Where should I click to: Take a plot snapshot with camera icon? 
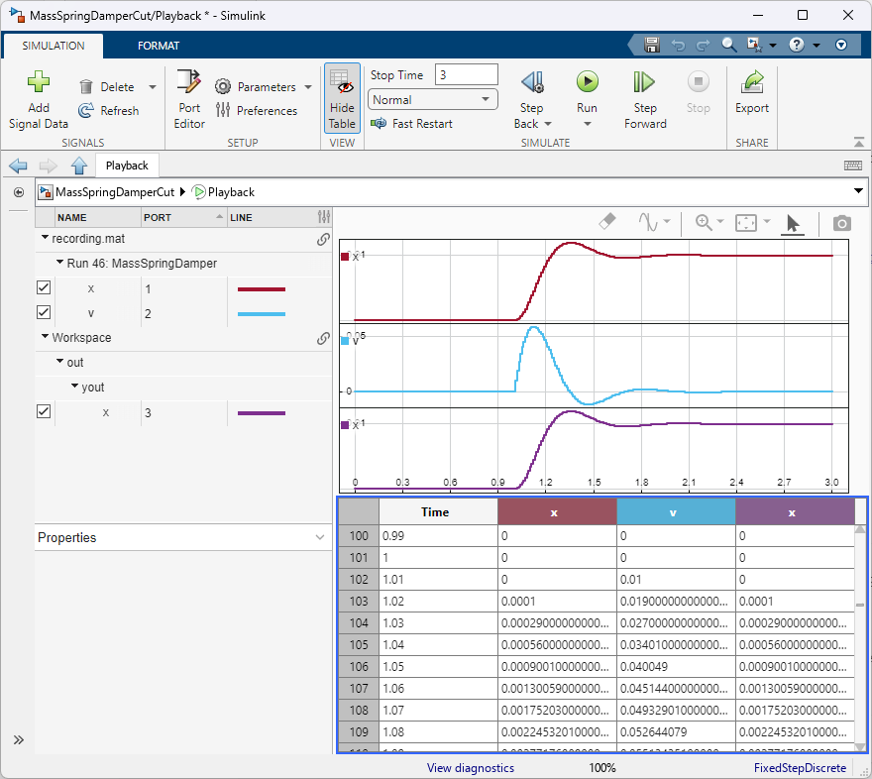click(841, 223)
